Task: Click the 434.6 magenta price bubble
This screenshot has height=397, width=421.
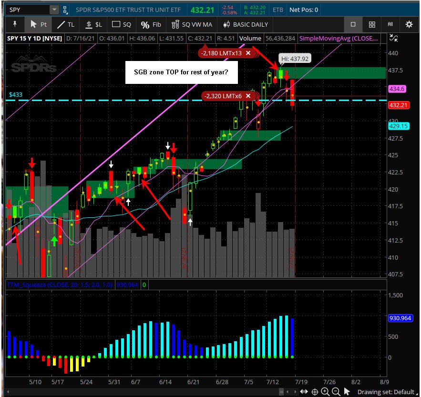Action: pyautogui.click(x=397, y=89)
